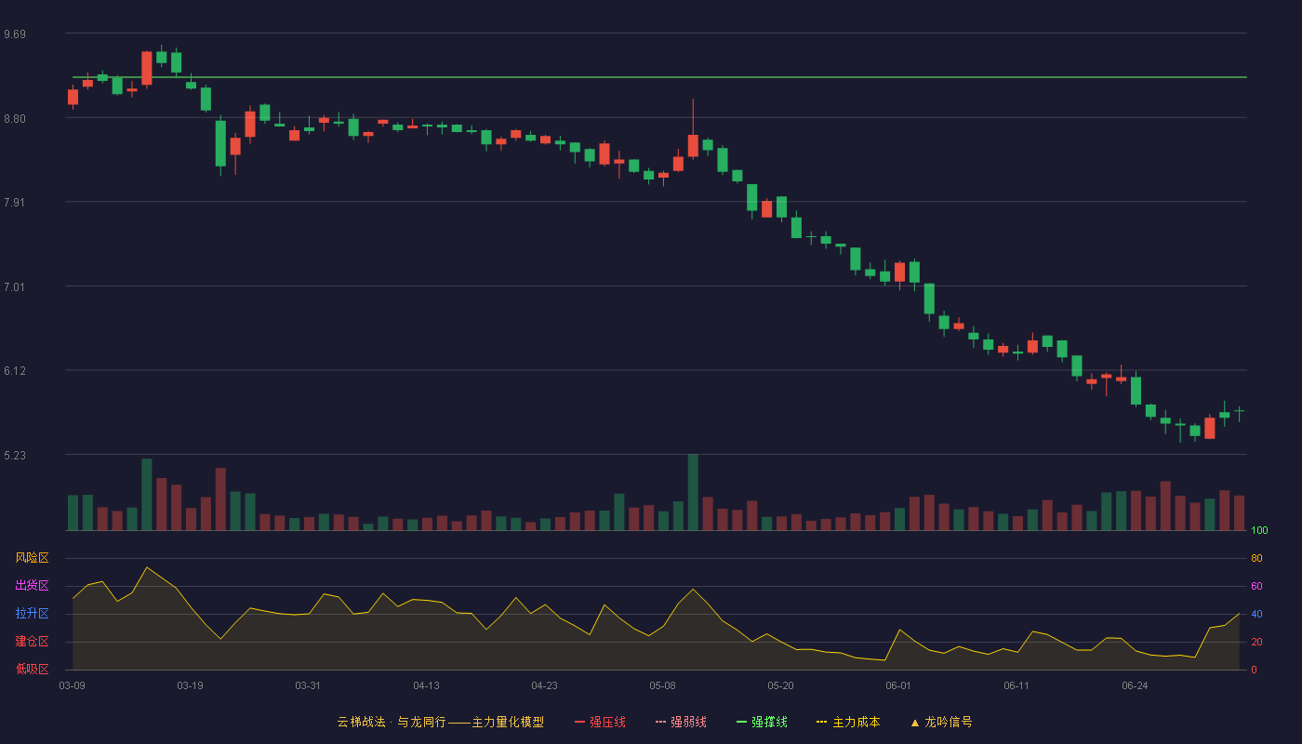The height and width of the screenshot is (744, 1302).
Task: Click the 风险区 zone label
Action: click(32, 558)
